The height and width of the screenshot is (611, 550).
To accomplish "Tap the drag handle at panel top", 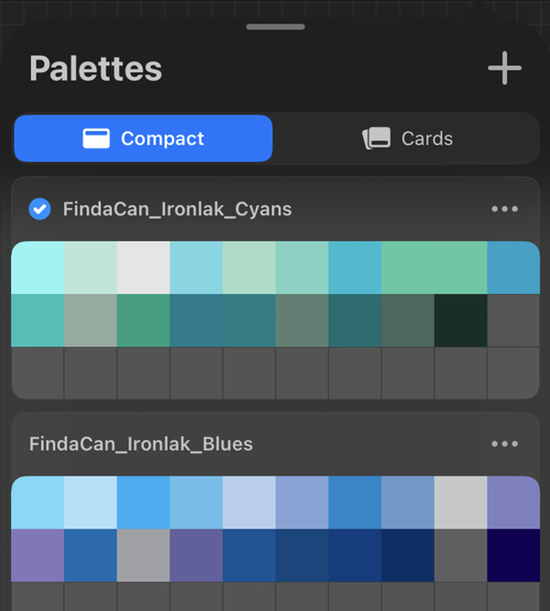I will point(275,27).
